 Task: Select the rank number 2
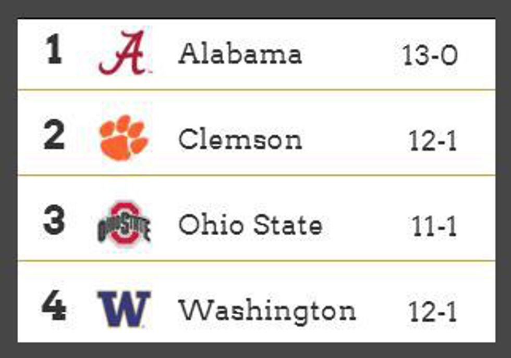pyautogui.click(x=53, y=135)
